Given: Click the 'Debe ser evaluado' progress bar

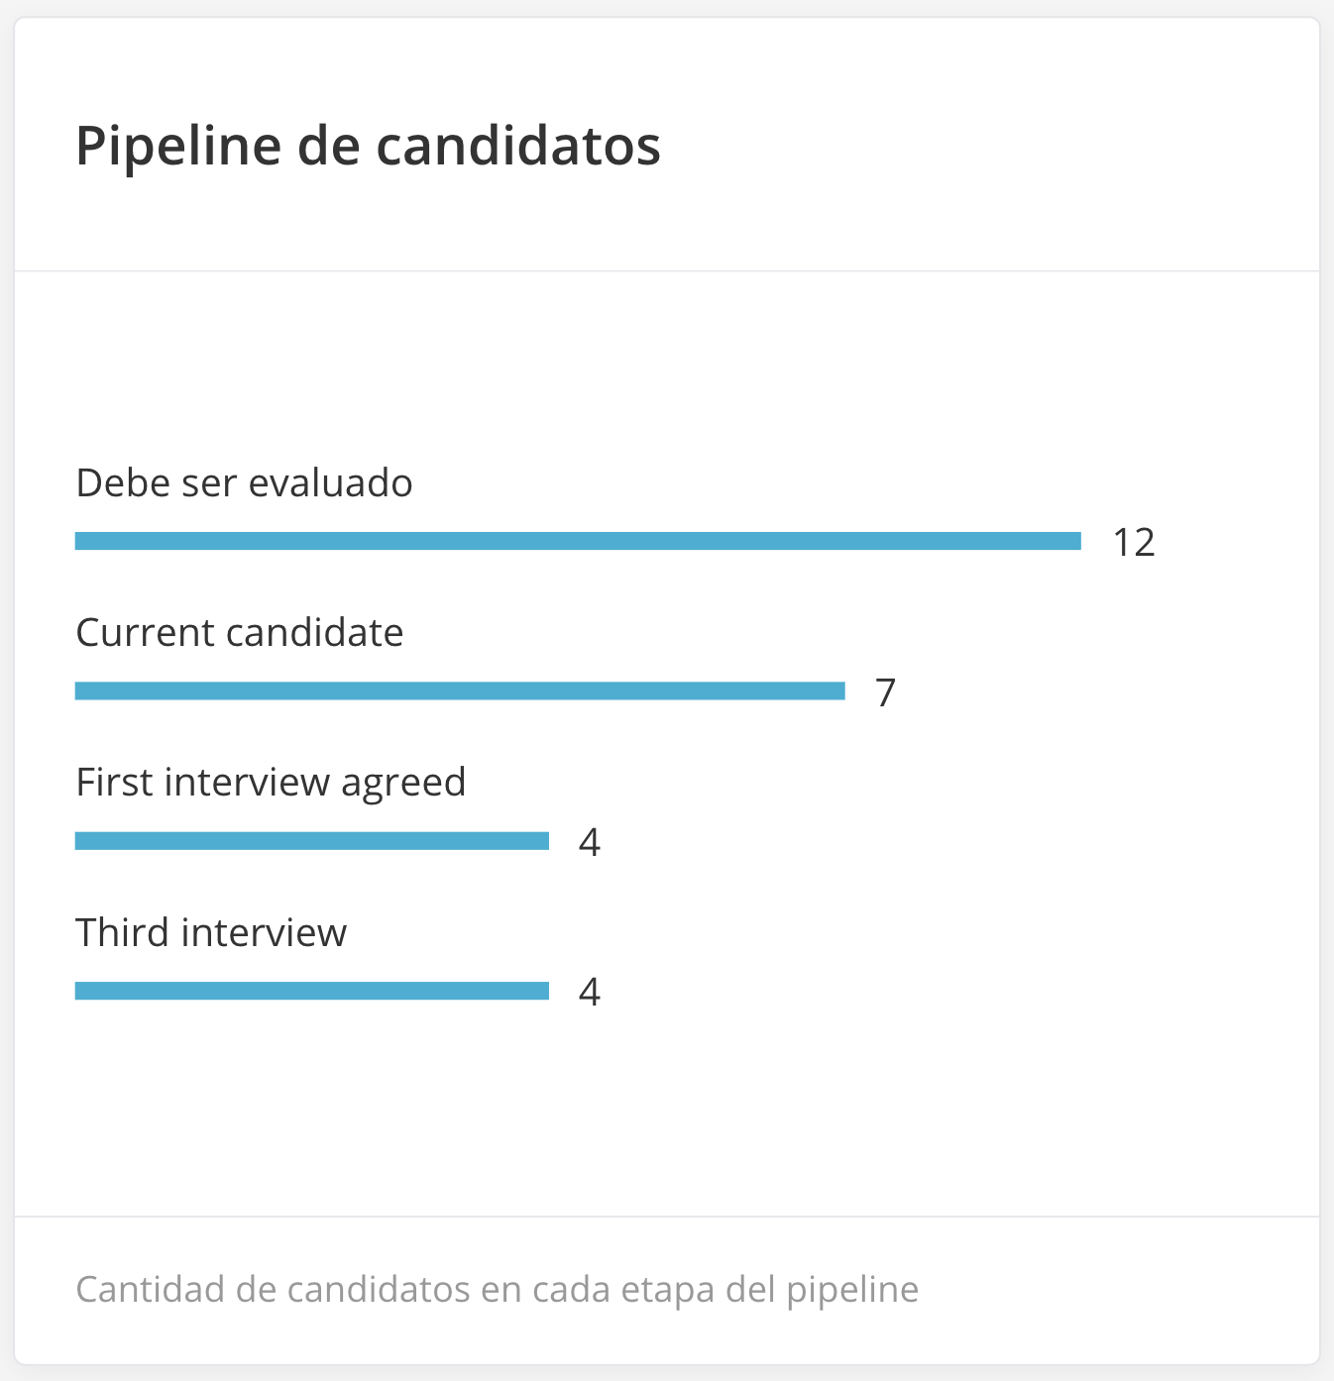Looking at the screenshot, I should pos(578,541).
